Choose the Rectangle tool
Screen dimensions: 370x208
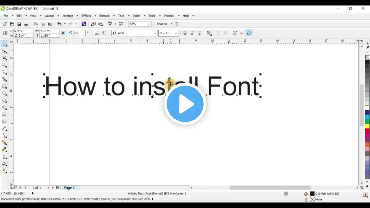tap(4, 86)
